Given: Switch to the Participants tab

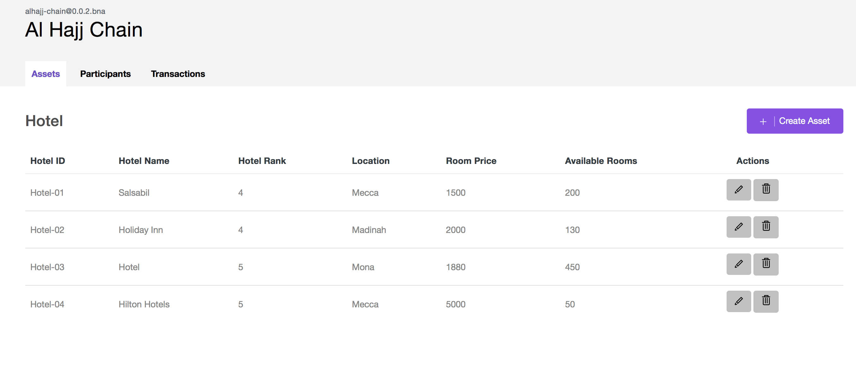Looking at the screenshot, I should tap(105, 74).
